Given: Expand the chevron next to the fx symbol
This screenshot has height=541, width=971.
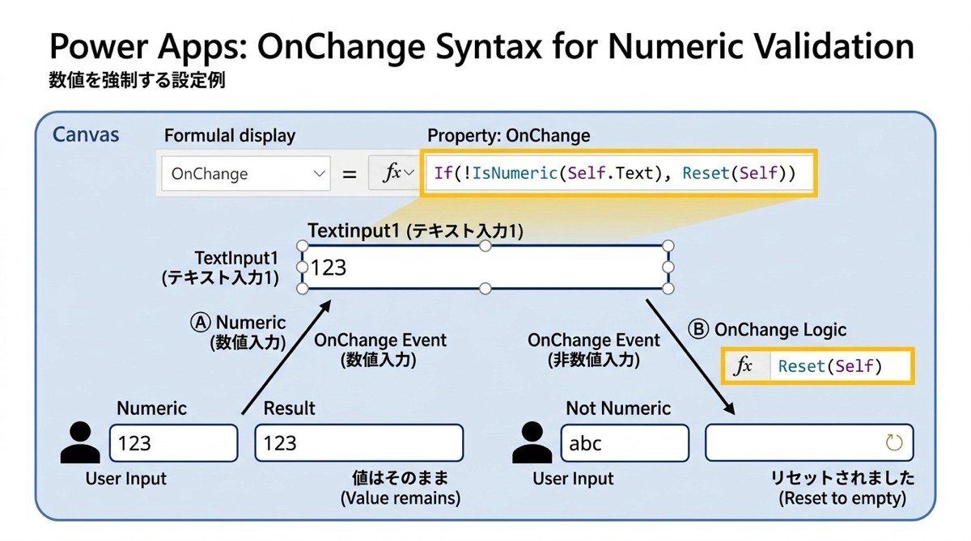Looking at the screenshot, I should pos(409,173).
